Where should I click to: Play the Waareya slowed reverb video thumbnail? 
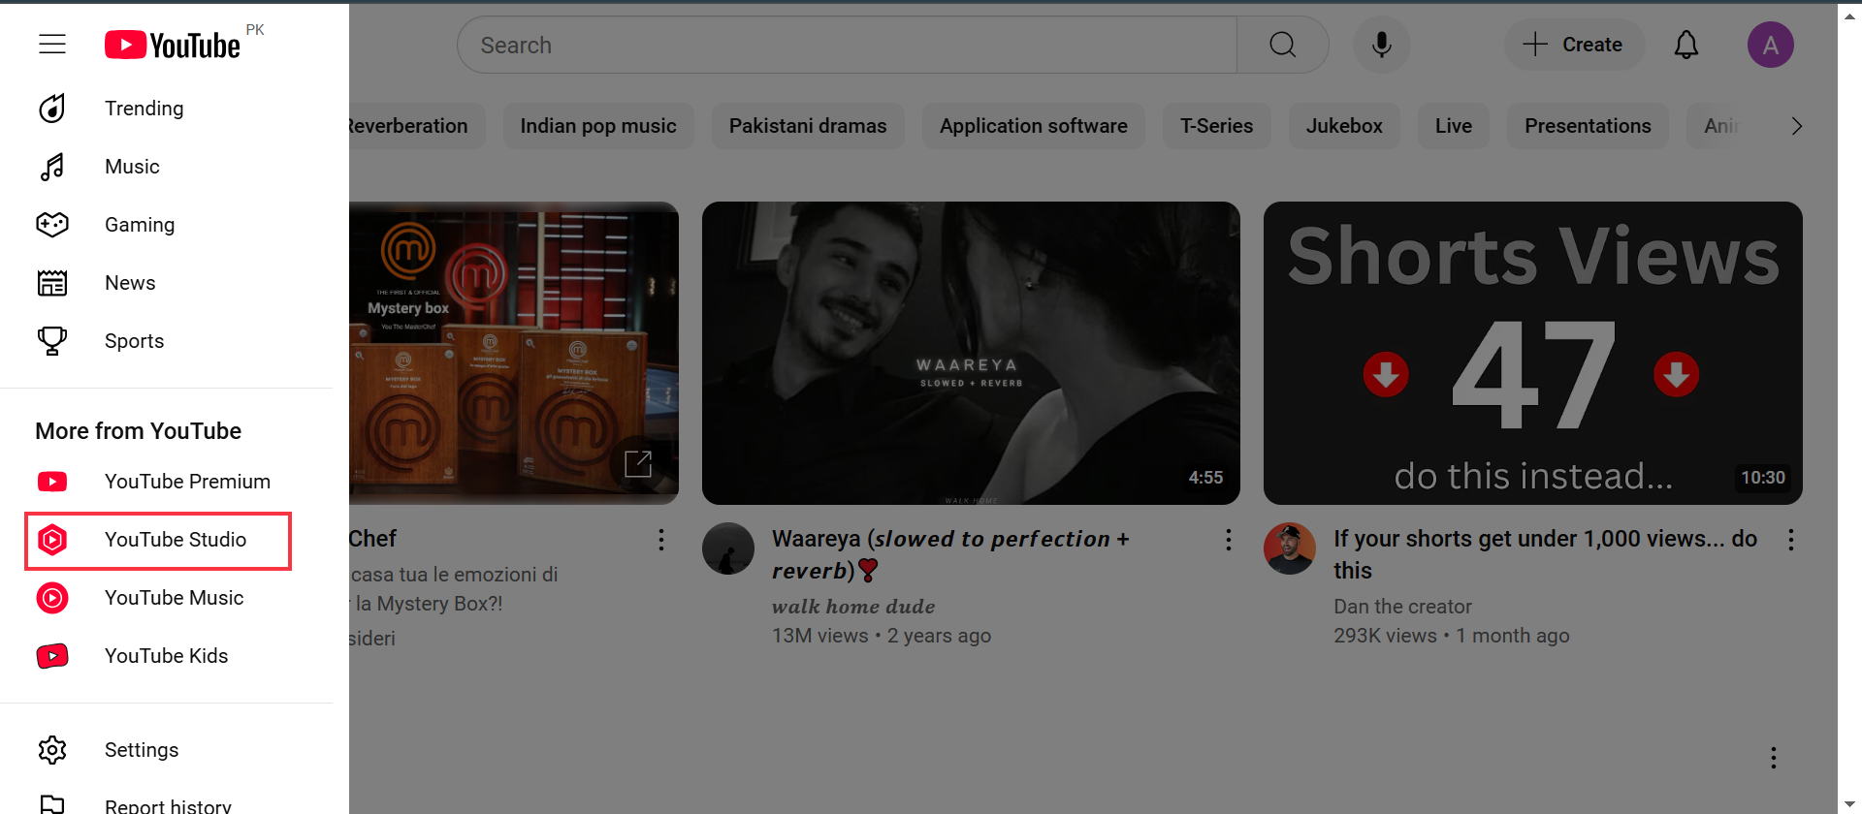pyautogui.click(x=971, y=353)
